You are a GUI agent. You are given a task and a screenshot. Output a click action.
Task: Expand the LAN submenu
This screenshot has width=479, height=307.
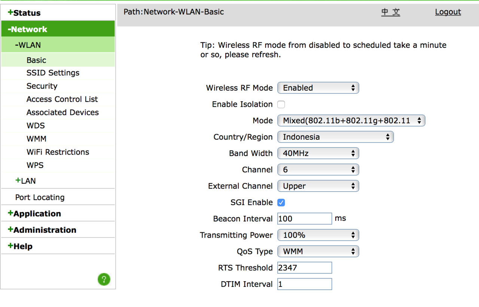coord(25,181)
